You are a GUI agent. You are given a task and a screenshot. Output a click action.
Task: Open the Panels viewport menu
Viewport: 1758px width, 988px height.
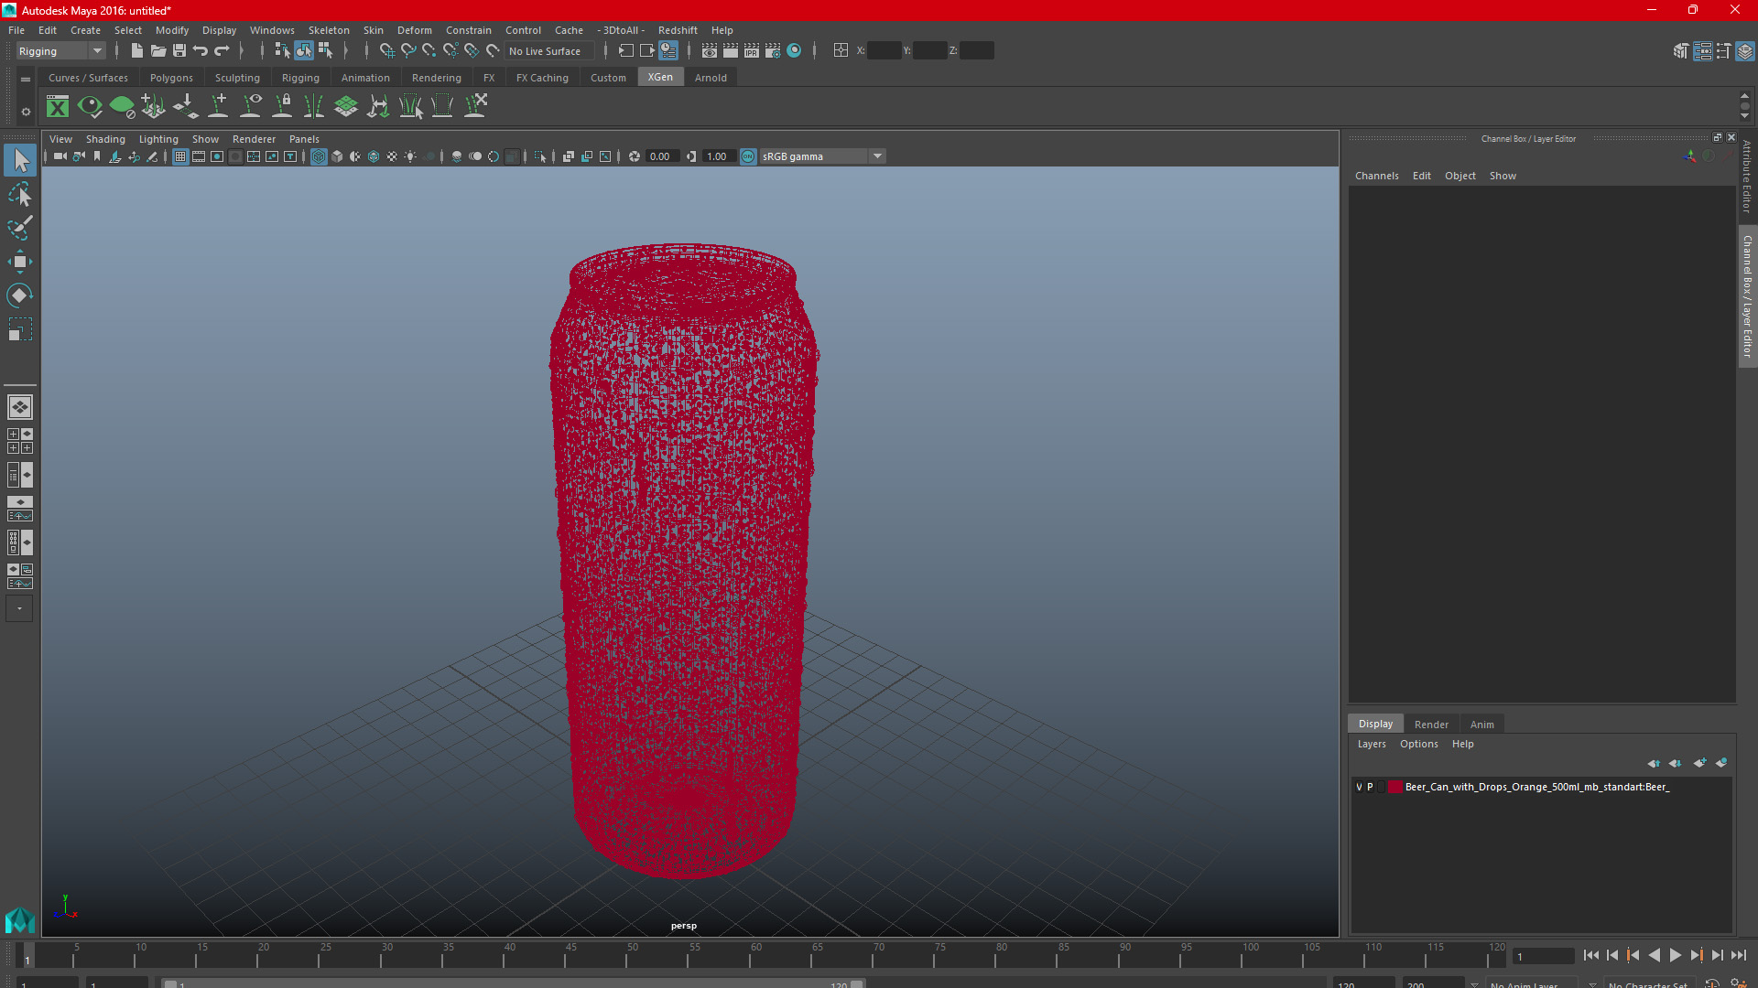point(304,139)
